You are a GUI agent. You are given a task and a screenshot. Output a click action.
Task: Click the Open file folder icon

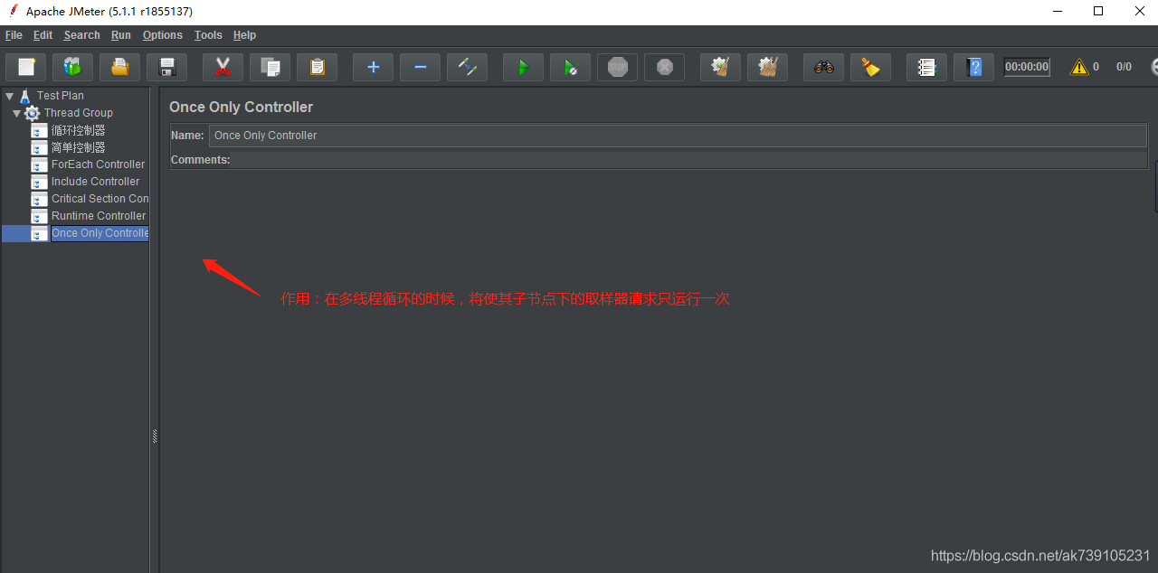[x=119, y=67]
